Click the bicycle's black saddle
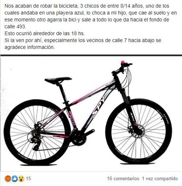The height and width of the screenshot is (186, 182). coord(58,80)
